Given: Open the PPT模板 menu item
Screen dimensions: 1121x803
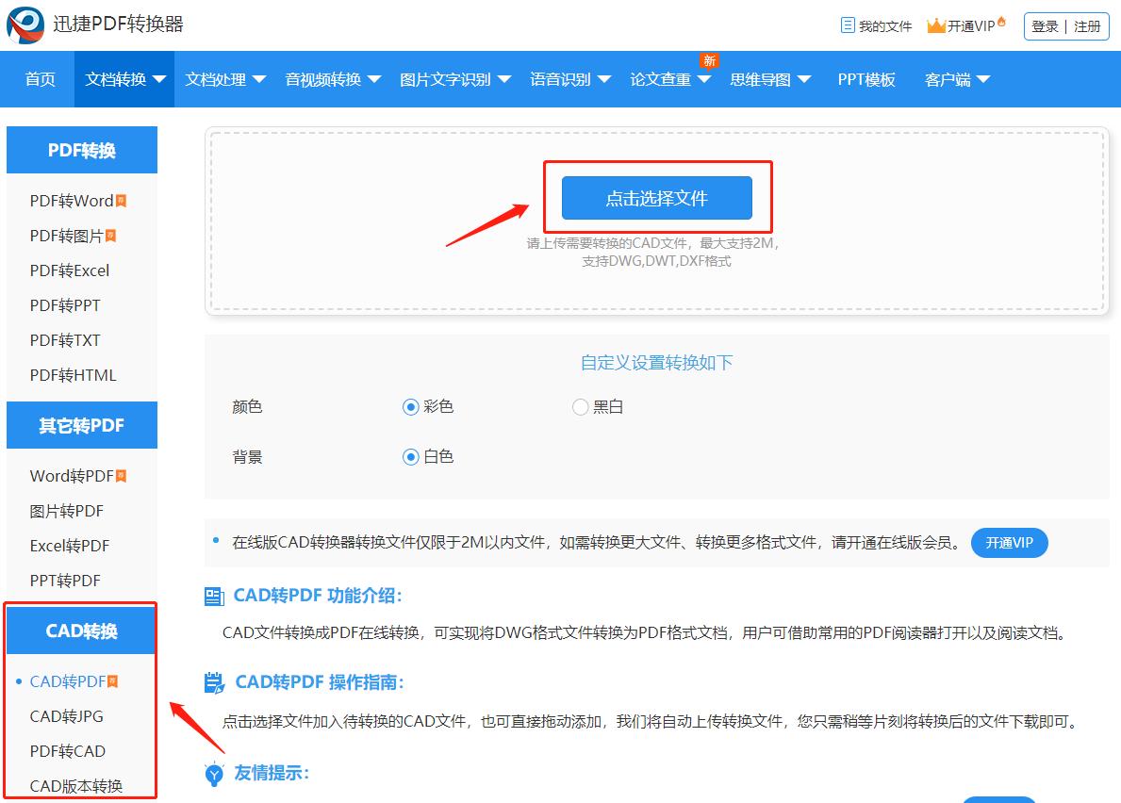Looking at the screenshot, I should pos(865,79).
